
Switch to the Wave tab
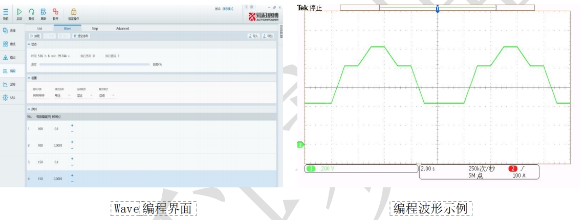[68, 28]
